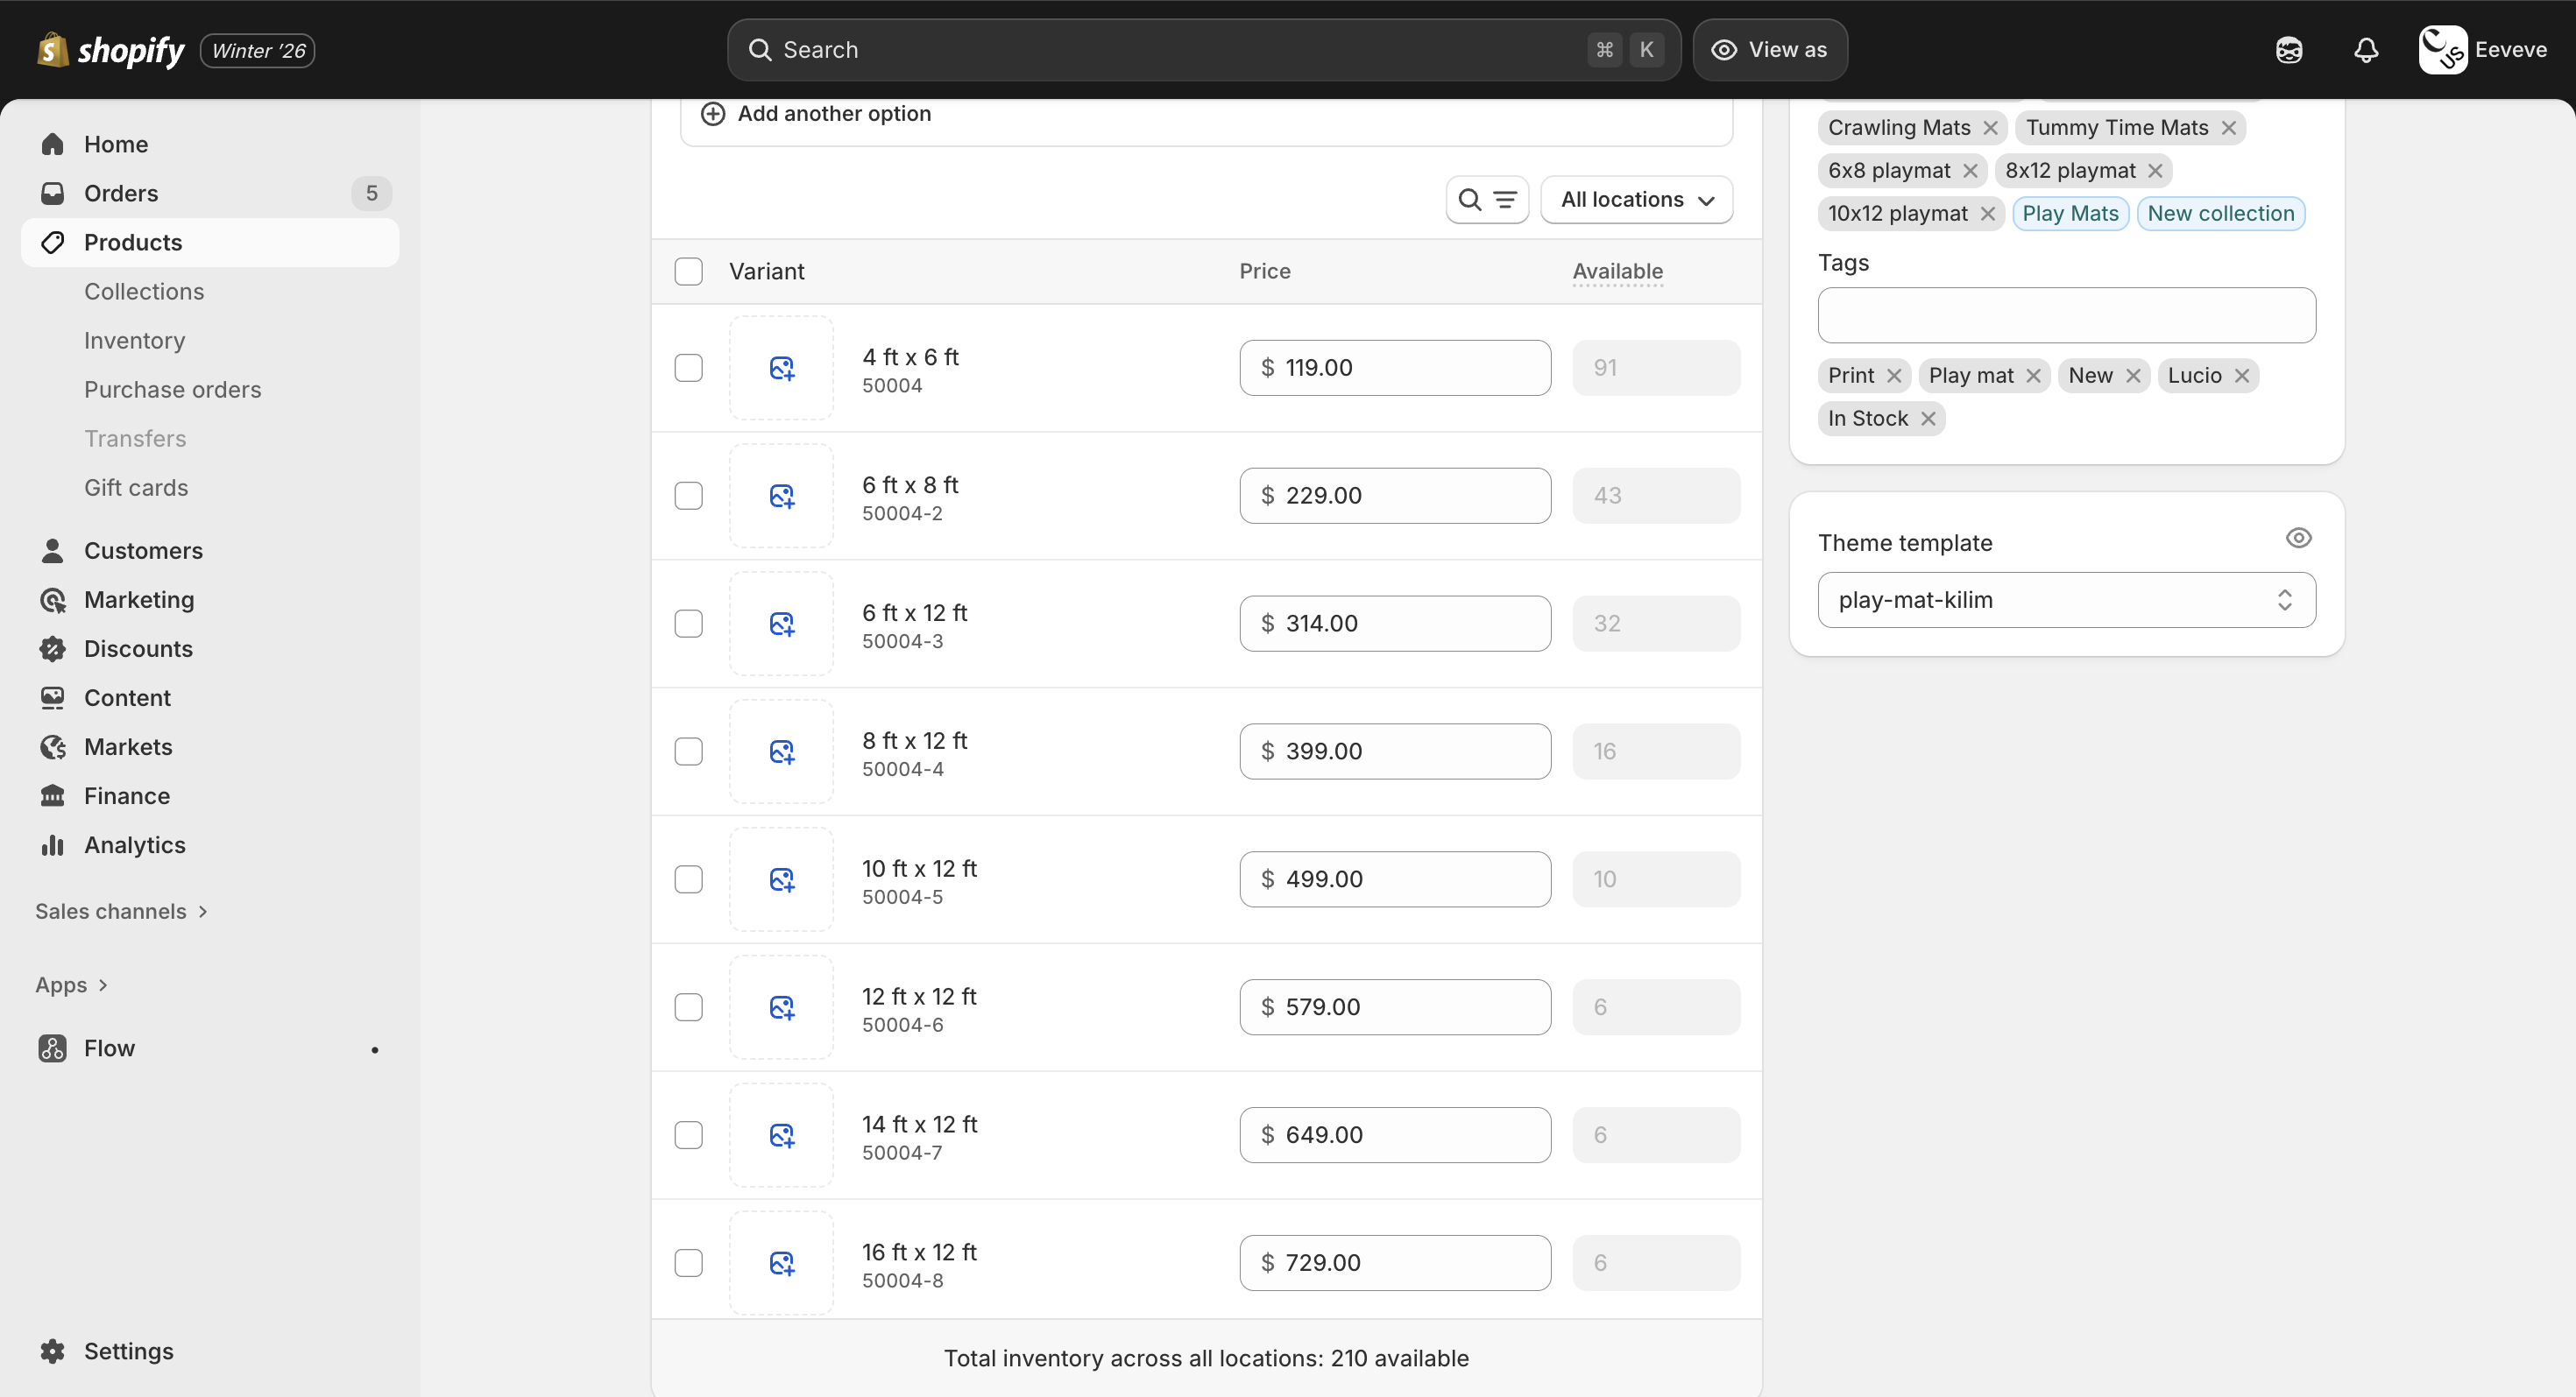Click the plus icon next to Add another option
This screenshot has height=1397, width=2576.
[x=713, y=113]
